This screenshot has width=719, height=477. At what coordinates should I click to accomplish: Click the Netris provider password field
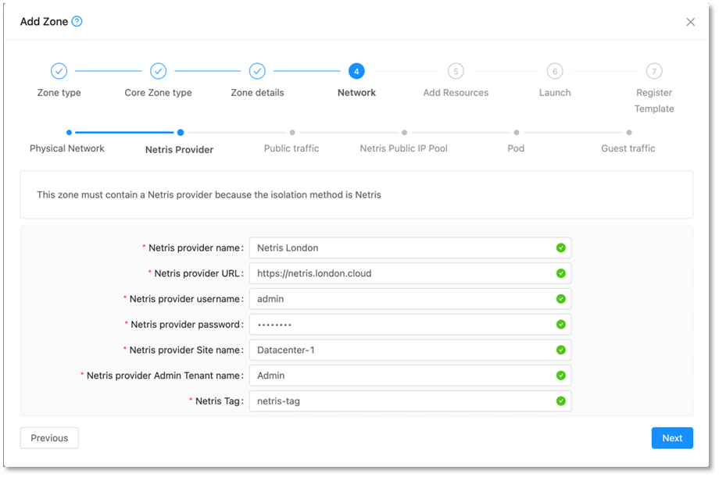click(x=402, y=324)
